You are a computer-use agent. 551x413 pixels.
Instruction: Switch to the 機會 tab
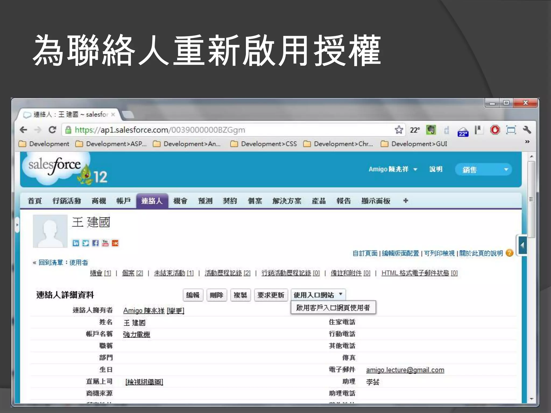pyautogui.click(x=180, y=201)
